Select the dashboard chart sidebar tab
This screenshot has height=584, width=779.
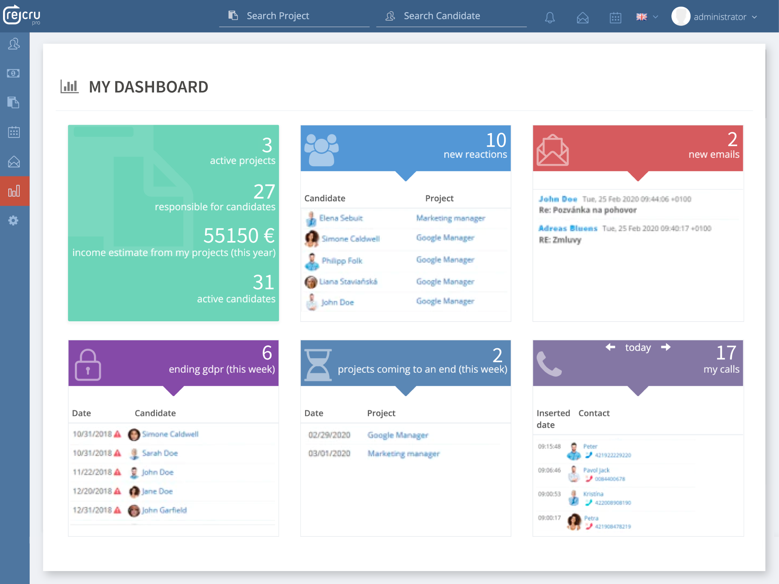(14, 191)
